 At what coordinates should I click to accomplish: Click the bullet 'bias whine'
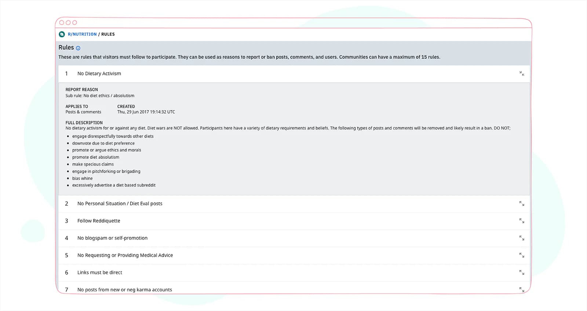click(83, 179)
